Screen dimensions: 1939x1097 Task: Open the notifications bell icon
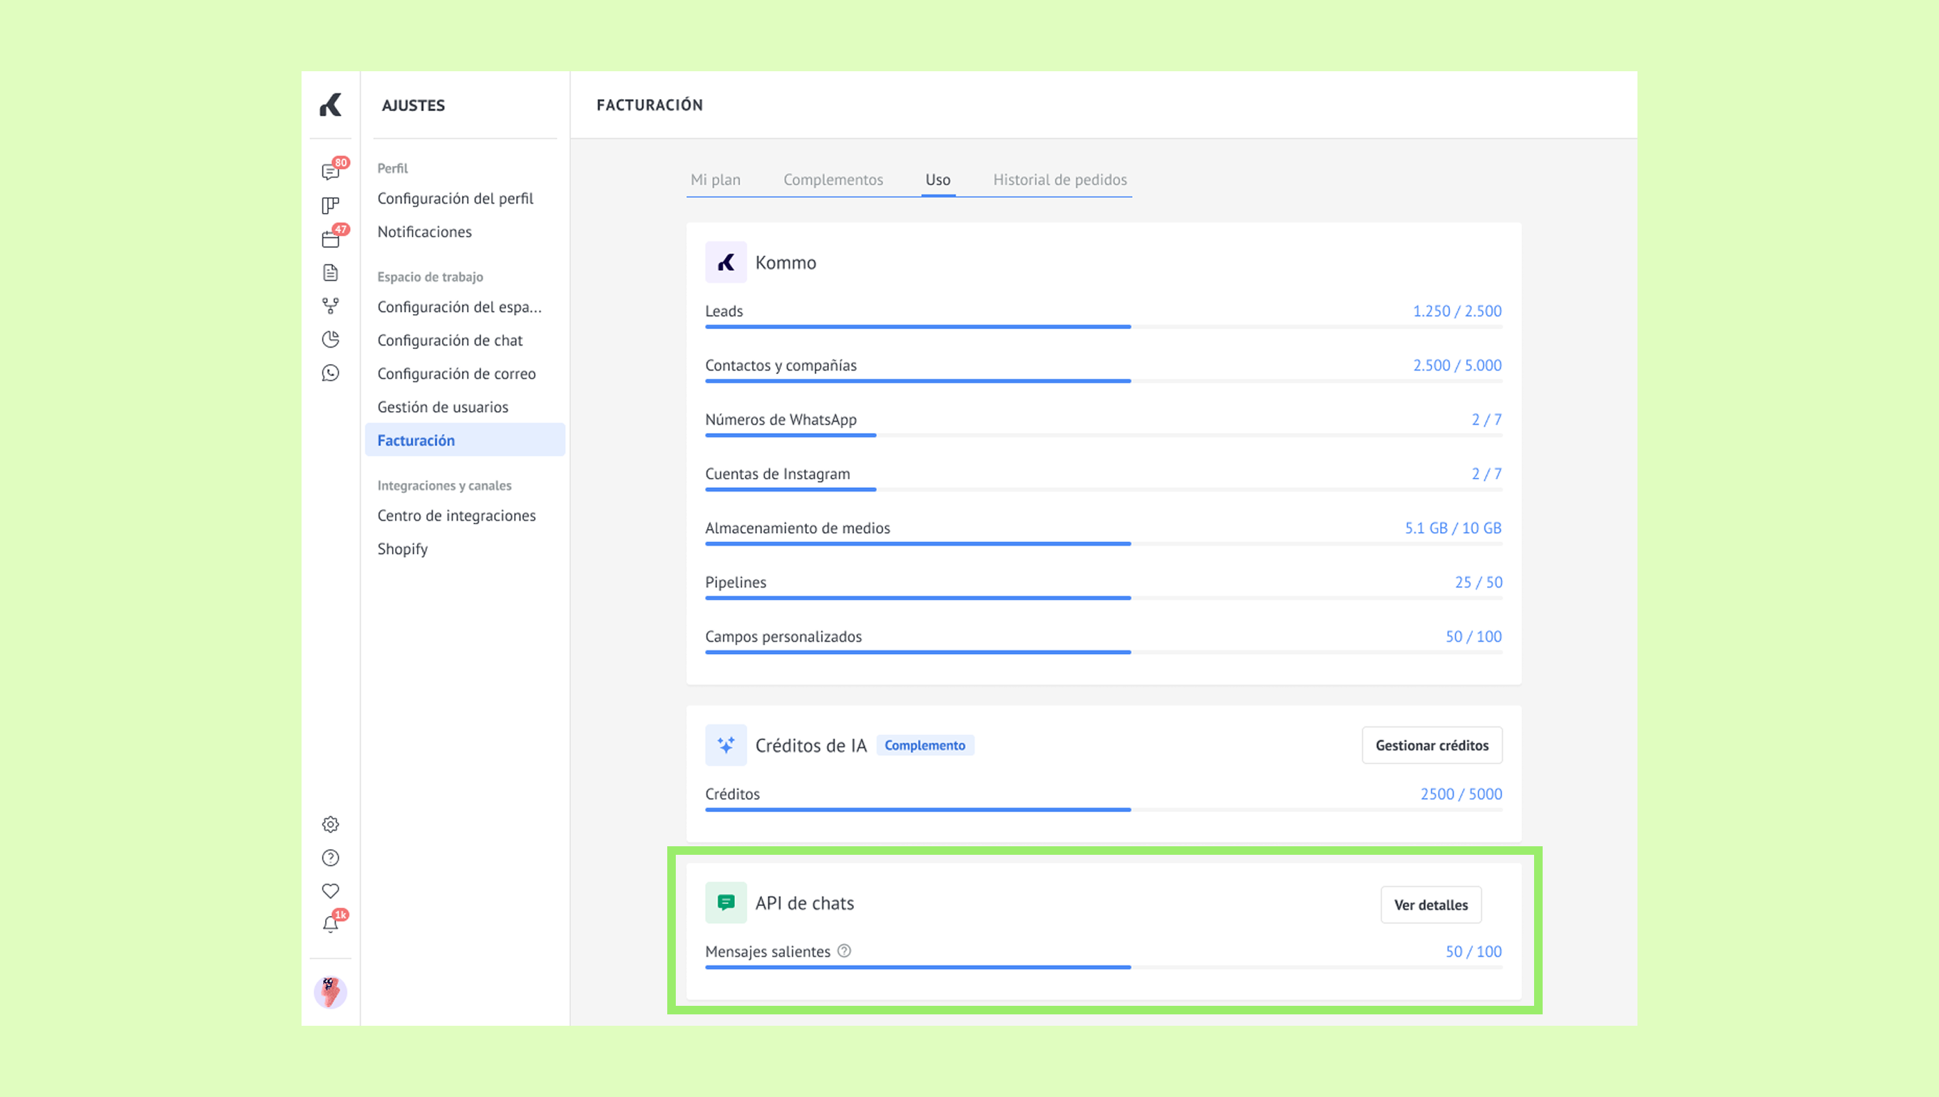(x=330, y=925)
